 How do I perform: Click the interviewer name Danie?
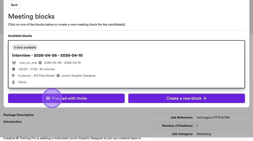tap(22, 82)
